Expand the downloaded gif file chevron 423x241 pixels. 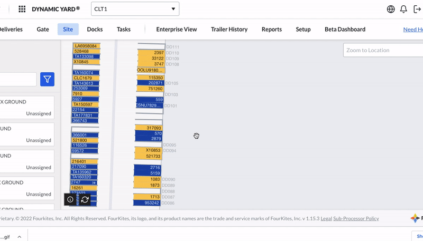click(19, 236)
